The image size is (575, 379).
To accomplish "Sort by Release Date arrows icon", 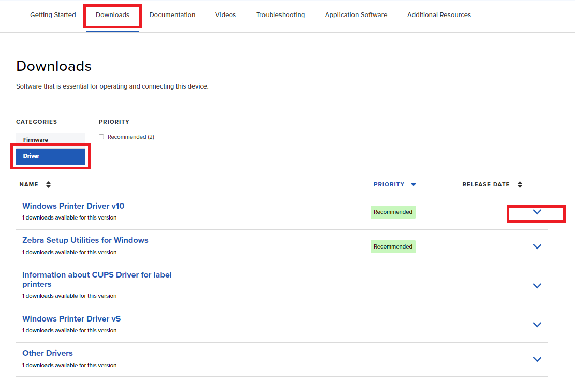I will (x=520, y=184).
